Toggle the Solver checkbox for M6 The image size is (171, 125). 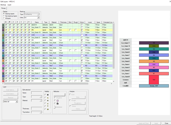[x=82, y=30]
